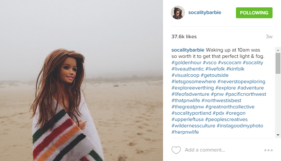This screenshot has height=161, width=281.
Task: Click the caption scrollbar thumb
Action: [278, 63]
